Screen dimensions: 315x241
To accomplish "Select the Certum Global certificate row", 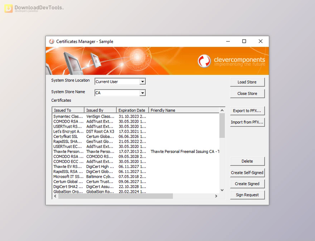I will (x=136, y=182).
